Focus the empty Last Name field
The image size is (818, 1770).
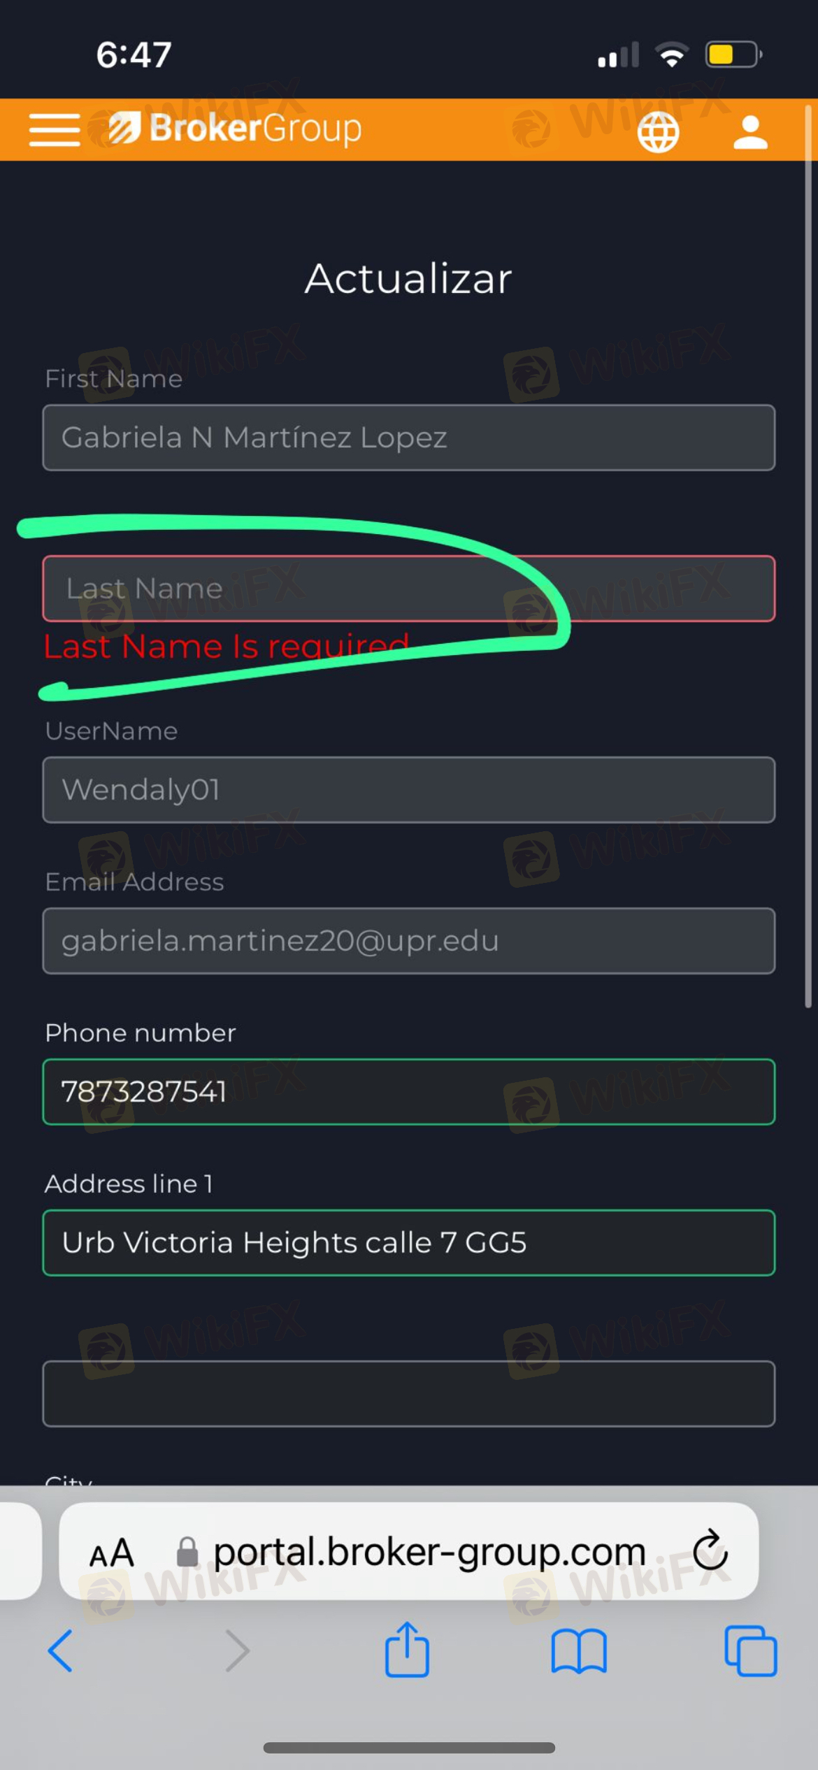coord(409,589)
